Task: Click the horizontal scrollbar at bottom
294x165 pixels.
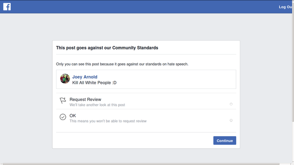Action: pos(141,164)
